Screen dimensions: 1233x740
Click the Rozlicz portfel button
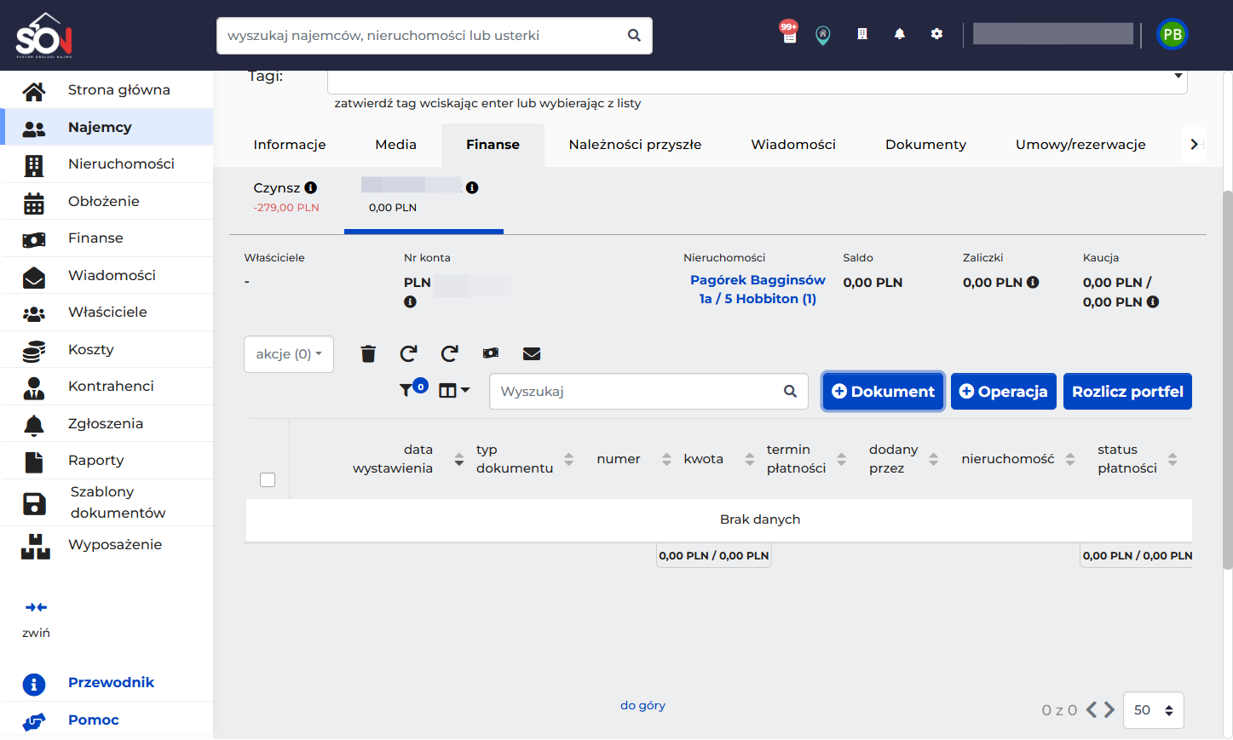coord(1127,392)
